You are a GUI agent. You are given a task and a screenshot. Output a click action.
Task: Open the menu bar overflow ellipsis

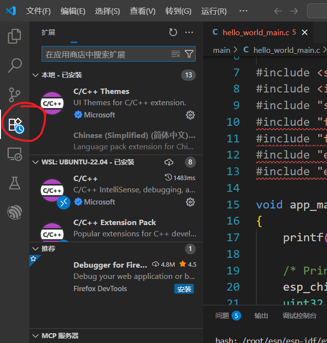click(x=243, y=11)
